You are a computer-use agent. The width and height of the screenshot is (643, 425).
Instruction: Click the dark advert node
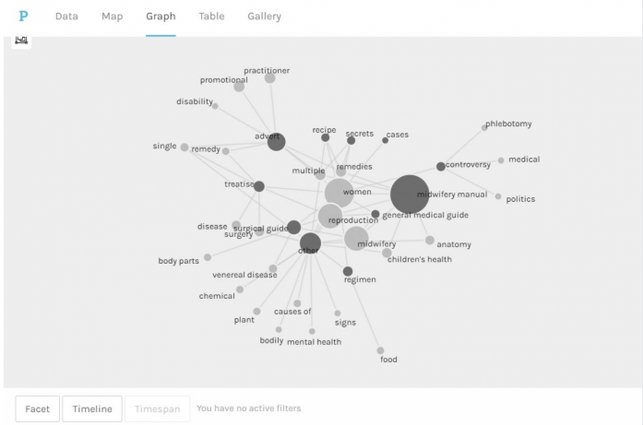(x=277, y=142)
